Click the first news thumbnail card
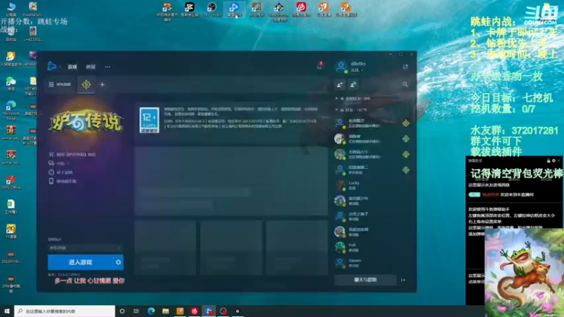Screen dimensions: 564x317 [166, 248]
